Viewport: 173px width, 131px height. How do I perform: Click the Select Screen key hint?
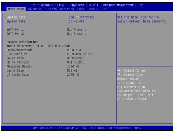tap(132, 71)
